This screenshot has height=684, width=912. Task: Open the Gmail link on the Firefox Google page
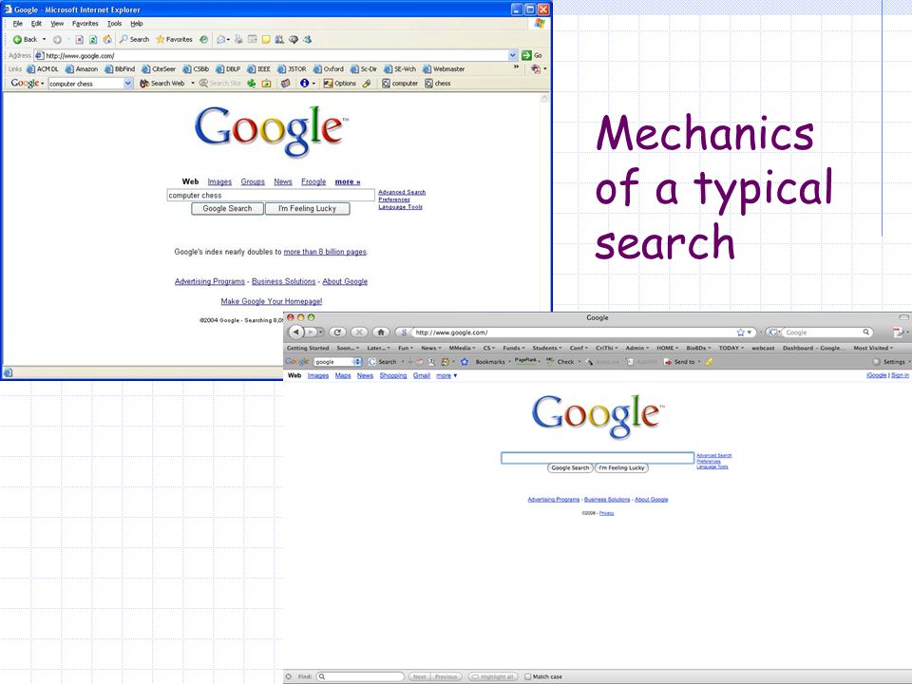421,376
